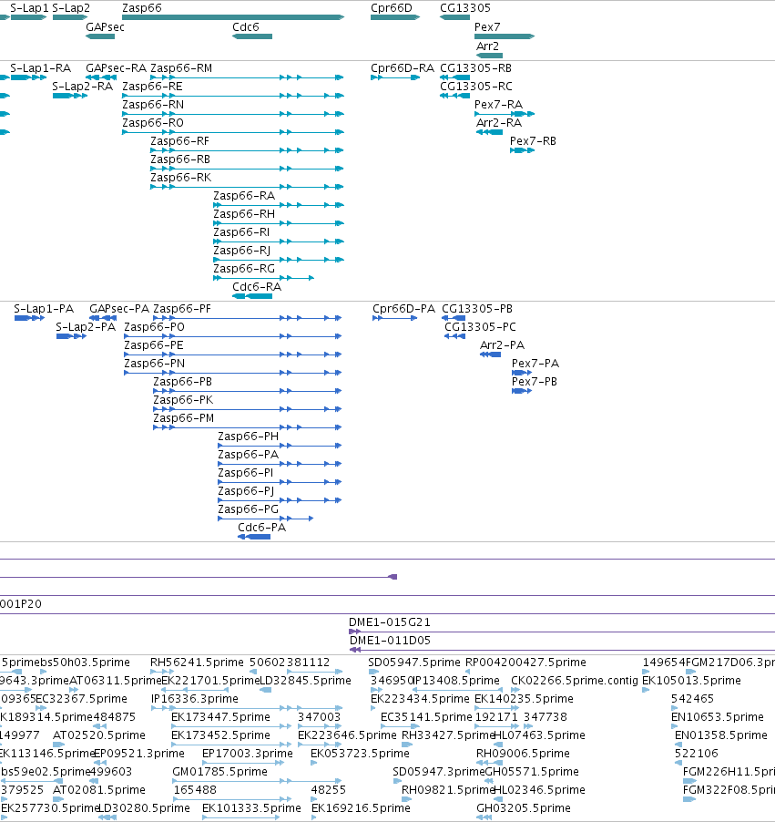Click the GAPsec-PA protein label

tap(119, 309)
